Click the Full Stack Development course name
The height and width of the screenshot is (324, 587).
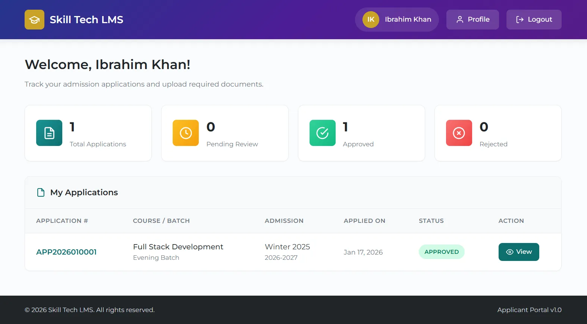[x=178, y=247]
